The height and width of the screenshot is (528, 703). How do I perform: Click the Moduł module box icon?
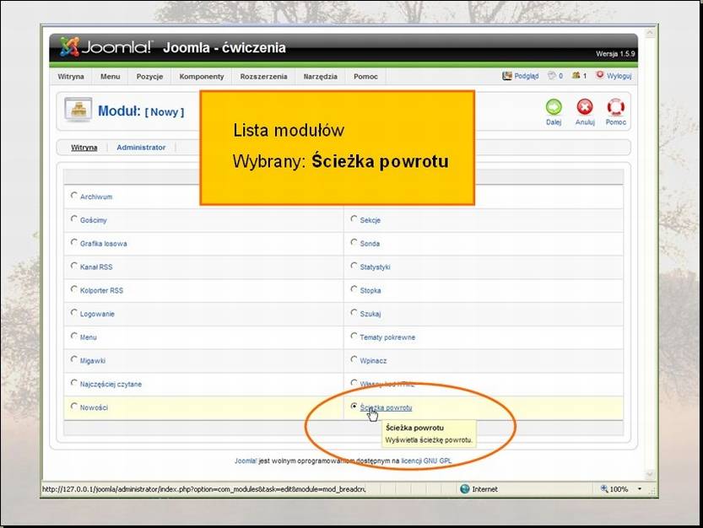coord(78,110)
